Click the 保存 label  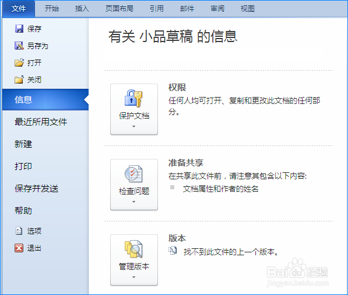[x=34, y=29]
